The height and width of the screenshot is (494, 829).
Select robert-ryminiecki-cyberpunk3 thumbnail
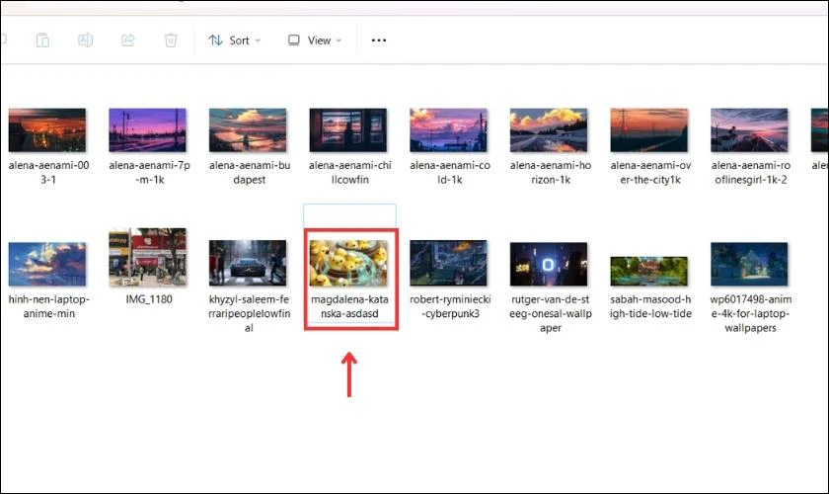click(448, 263)
